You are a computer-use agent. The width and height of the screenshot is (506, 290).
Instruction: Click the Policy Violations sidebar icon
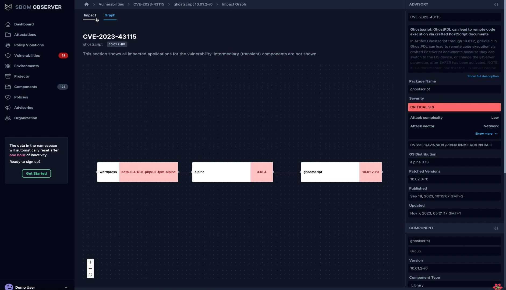(x=8, y=45)
